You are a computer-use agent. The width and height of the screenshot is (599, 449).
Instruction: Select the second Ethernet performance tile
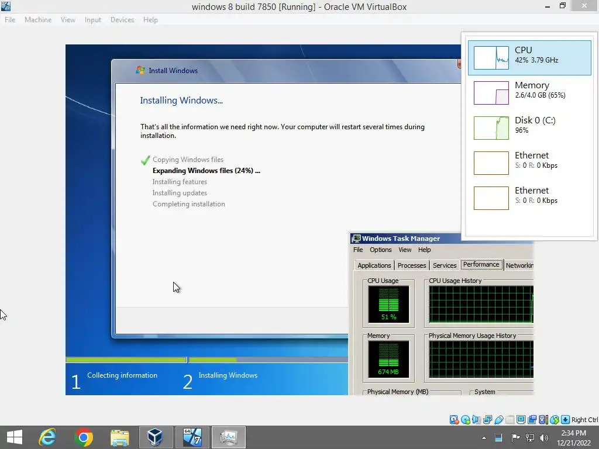click(529, 198)
